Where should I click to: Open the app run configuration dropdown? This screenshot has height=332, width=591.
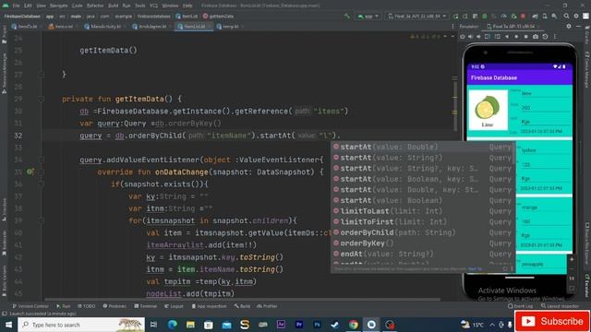tap(368, 17)
